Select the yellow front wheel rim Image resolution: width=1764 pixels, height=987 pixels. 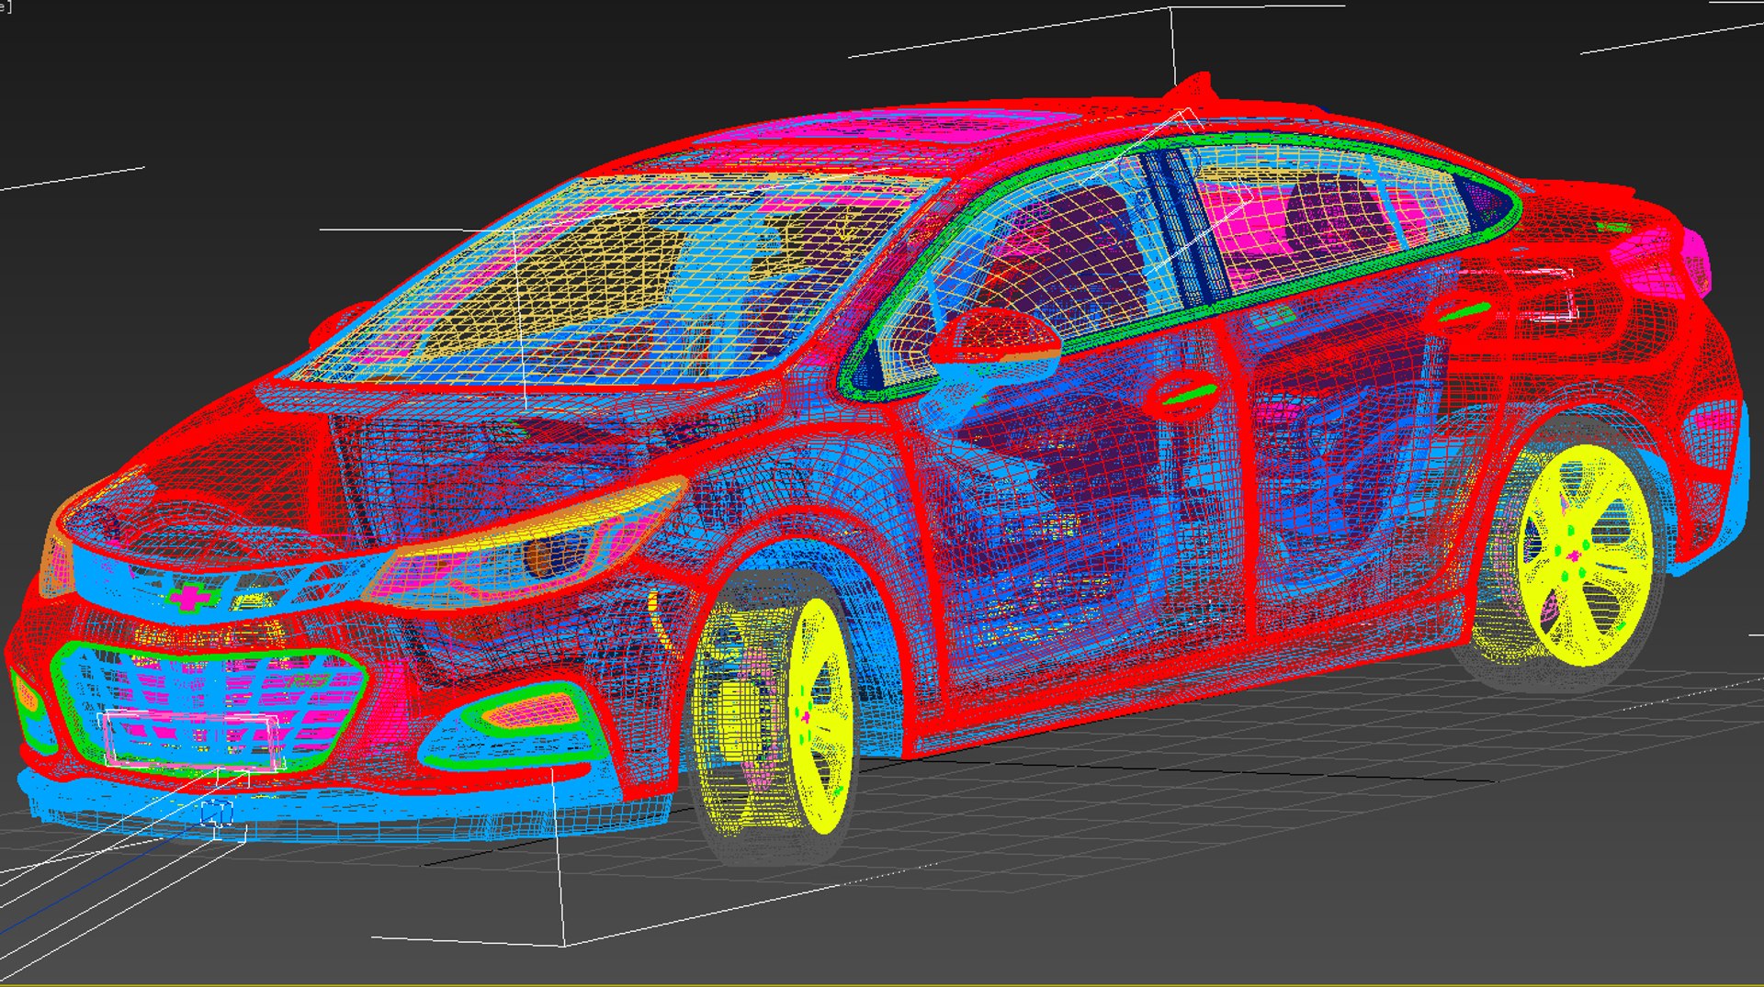(820, 717)
